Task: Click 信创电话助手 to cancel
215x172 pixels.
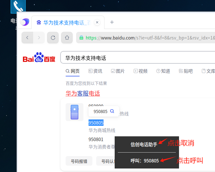Action: click(x=144, y=145)
